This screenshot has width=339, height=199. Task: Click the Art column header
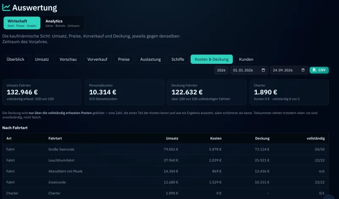tap(9, 139)
